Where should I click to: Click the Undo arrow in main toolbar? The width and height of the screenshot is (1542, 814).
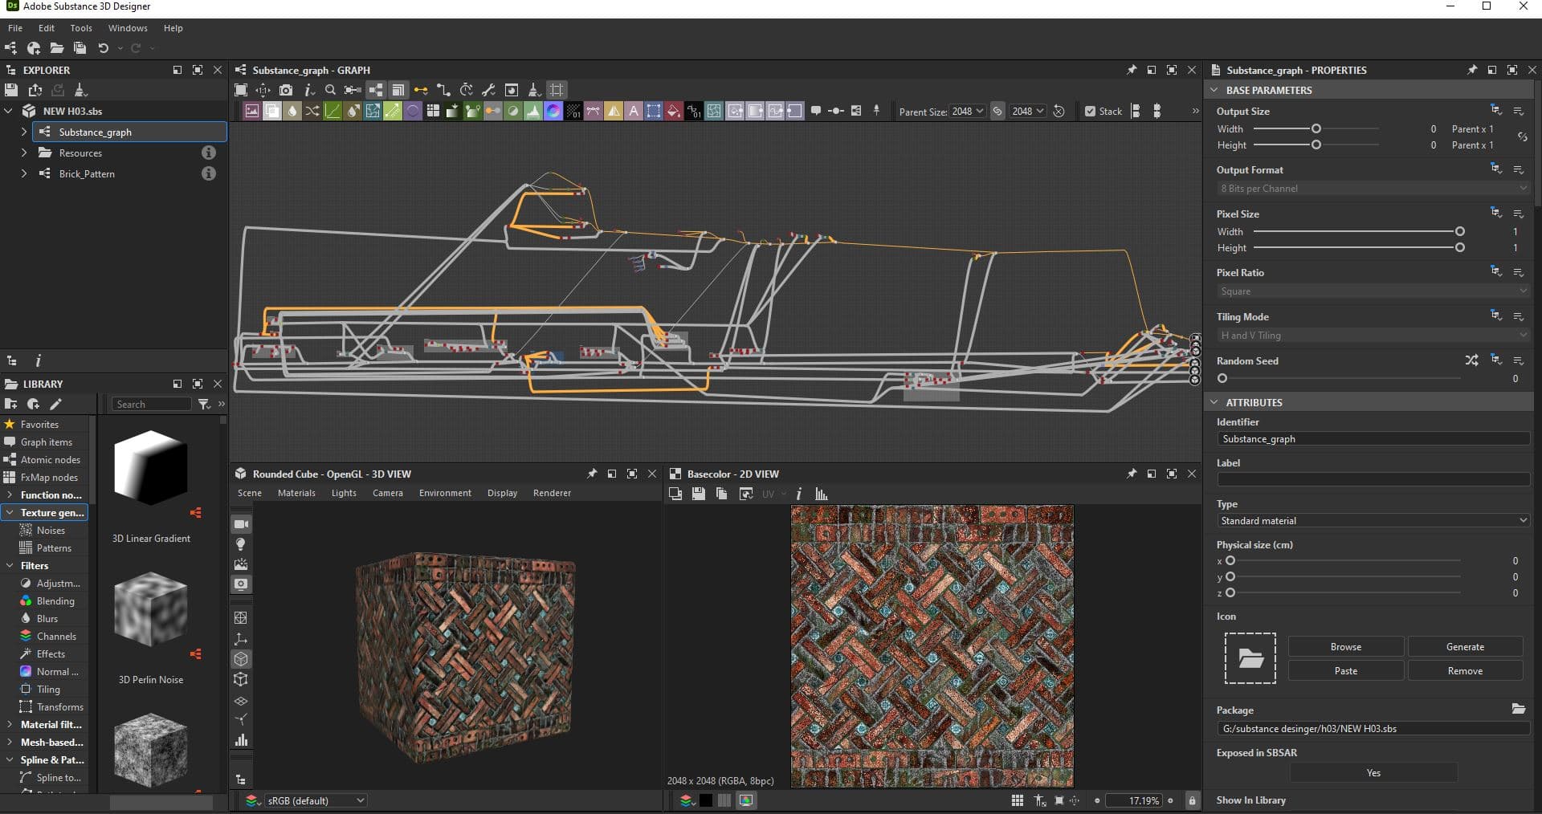tap(103, 48)
